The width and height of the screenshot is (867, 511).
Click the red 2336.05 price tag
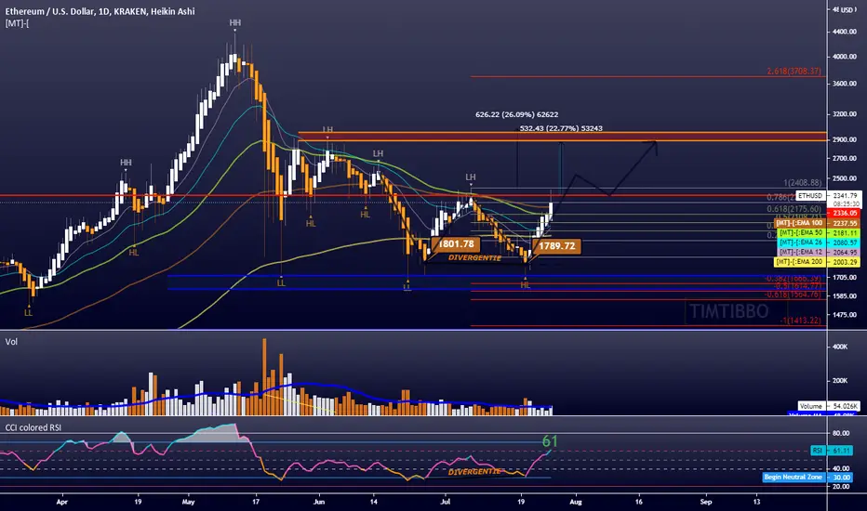tap(845, 214)
